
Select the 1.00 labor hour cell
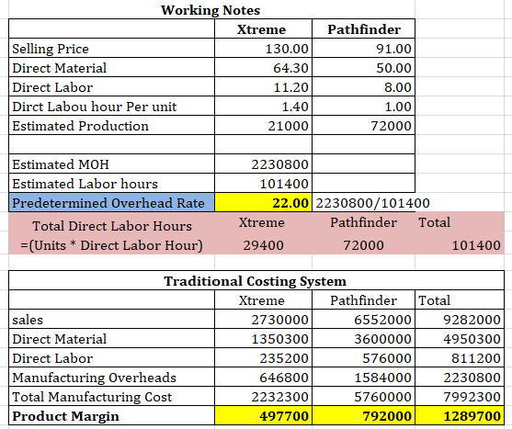coord(363,107)
